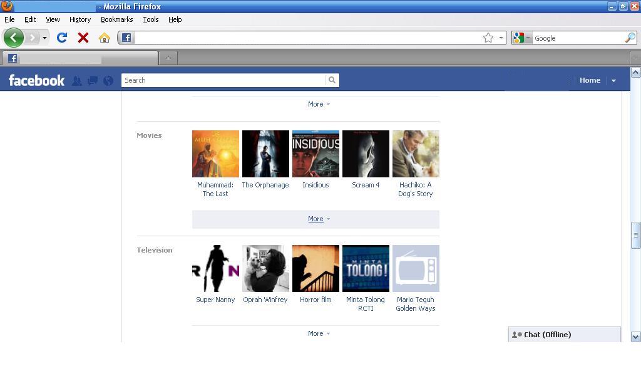
Task: Click the Firefox icon in the title bar
Action: 7,6
